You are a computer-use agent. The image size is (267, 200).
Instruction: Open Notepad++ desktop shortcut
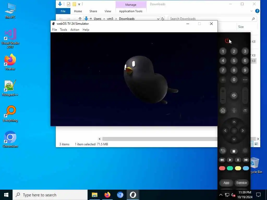point(10,88)
